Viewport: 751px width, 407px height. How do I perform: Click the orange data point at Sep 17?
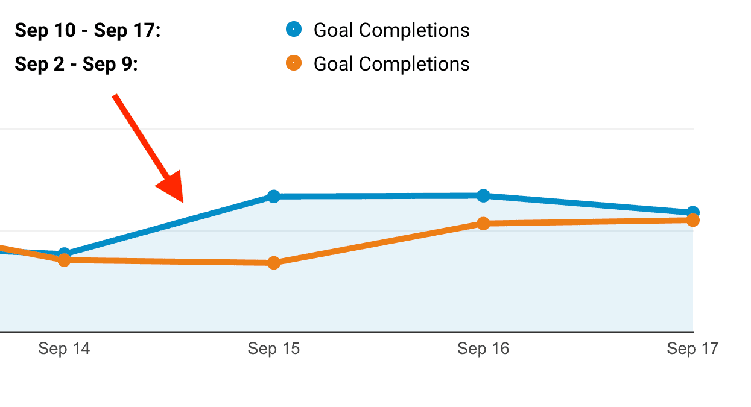click(693, 220)
